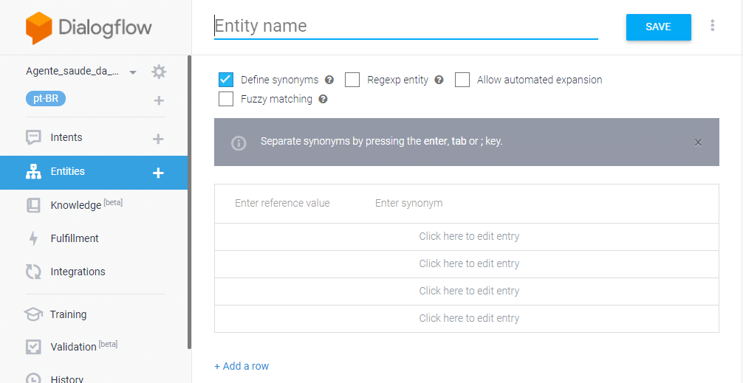The width and height of the screenshot is (743, 383).
Task: Open help icon next to Regexp entity
Action: point(439,80)
